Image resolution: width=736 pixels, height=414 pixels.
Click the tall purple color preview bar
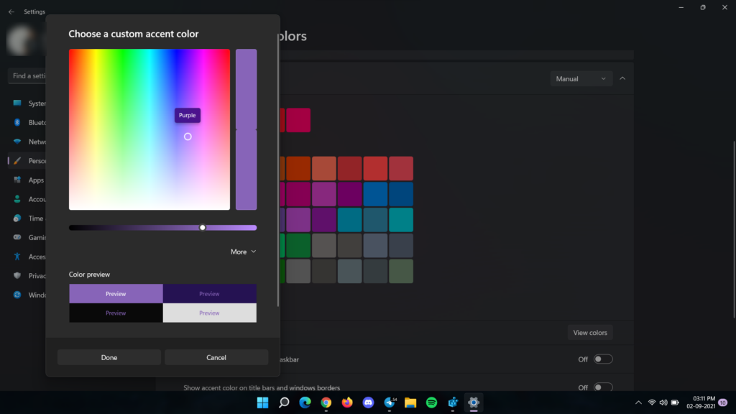pos(247,129)
